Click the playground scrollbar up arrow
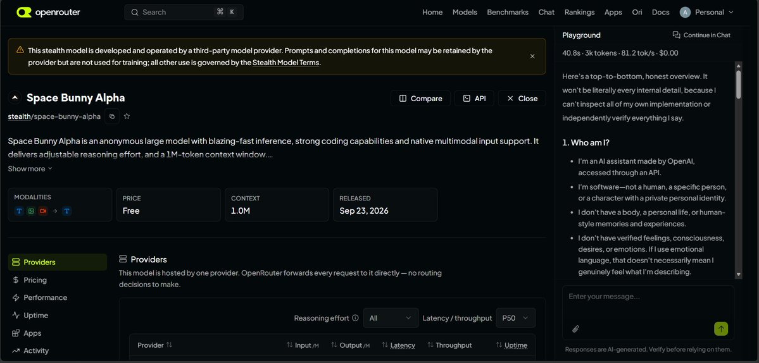This screenshot has width=759, height=363. point(738,65)
